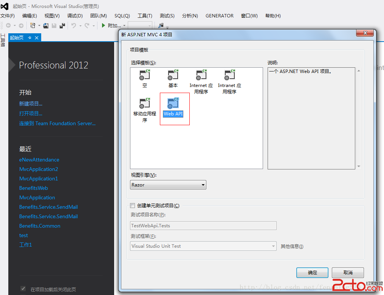Select the Web API template icon
The image size is (384, 295).
pos(173,104)
